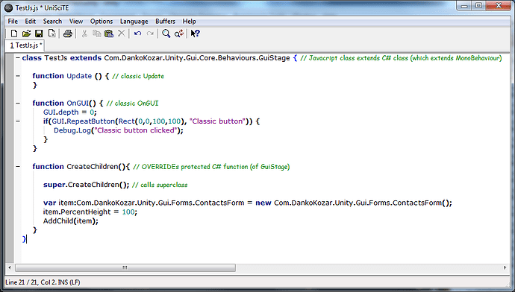Click the horizontal scrollbar thumb
515x292 pixels.
point(125,267)
